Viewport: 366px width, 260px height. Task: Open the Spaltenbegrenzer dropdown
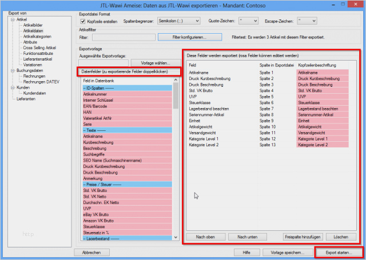coord(179,21)
